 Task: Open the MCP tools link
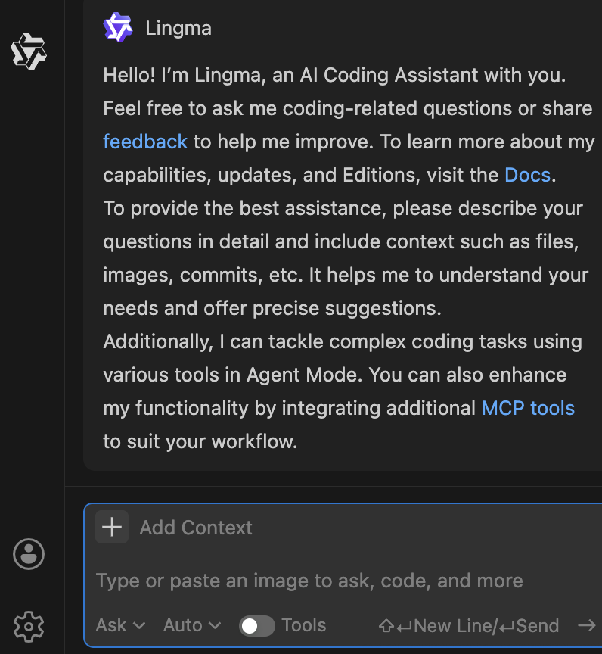(528, 408)
